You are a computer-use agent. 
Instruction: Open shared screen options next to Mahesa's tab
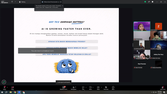[61, 2]
